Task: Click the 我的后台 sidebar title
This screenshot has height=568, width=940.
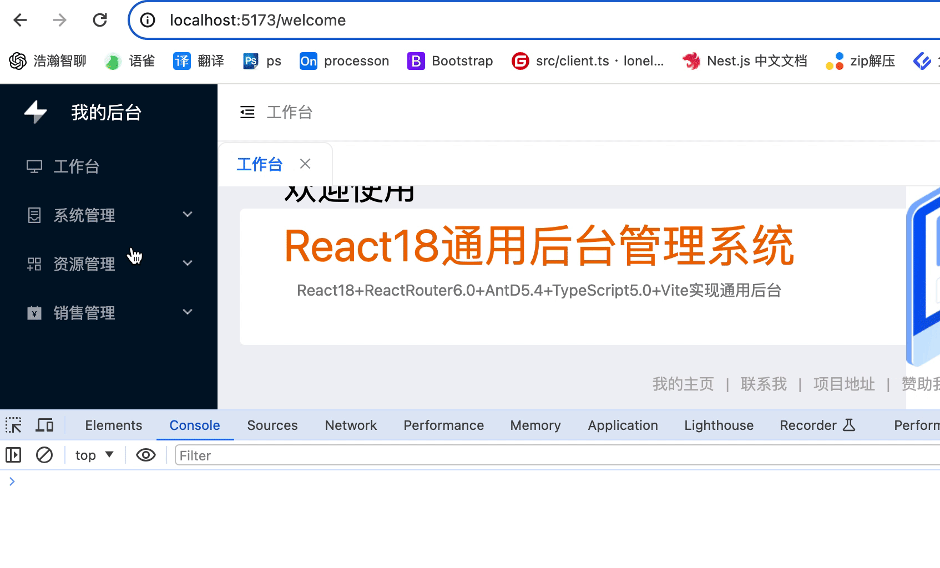Action: pyautogui.click(x=107, y=113)
